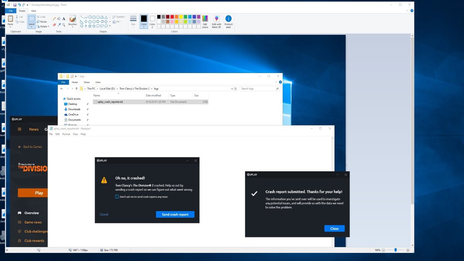464x261 pixels.
Task: Click Cancel in the crash dialog
Action: pyautogui.click(x=104, y=215)
